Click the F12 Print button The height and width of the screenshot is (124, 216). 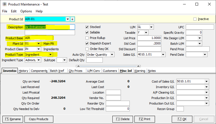tap(145, 119)
